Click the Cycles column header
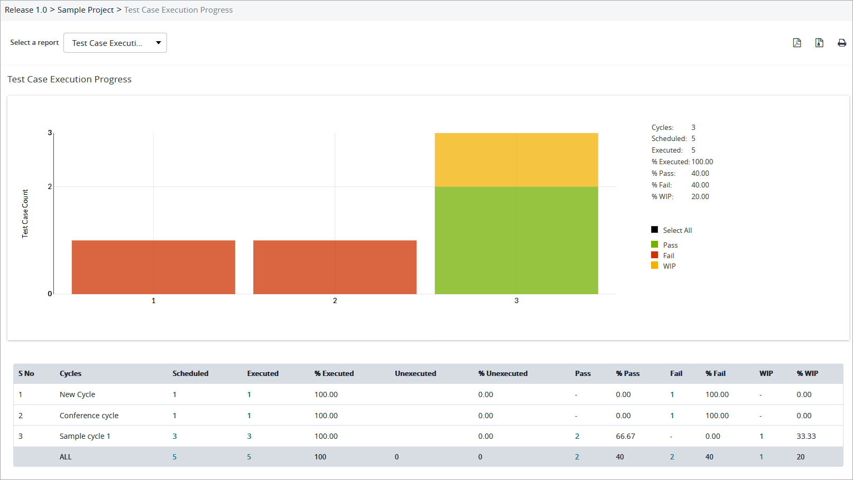 point(70,373)
